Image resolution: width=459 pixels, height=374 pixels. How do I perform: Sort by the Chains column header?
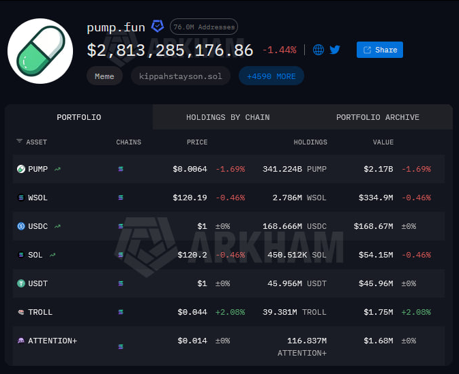(128, 142)
